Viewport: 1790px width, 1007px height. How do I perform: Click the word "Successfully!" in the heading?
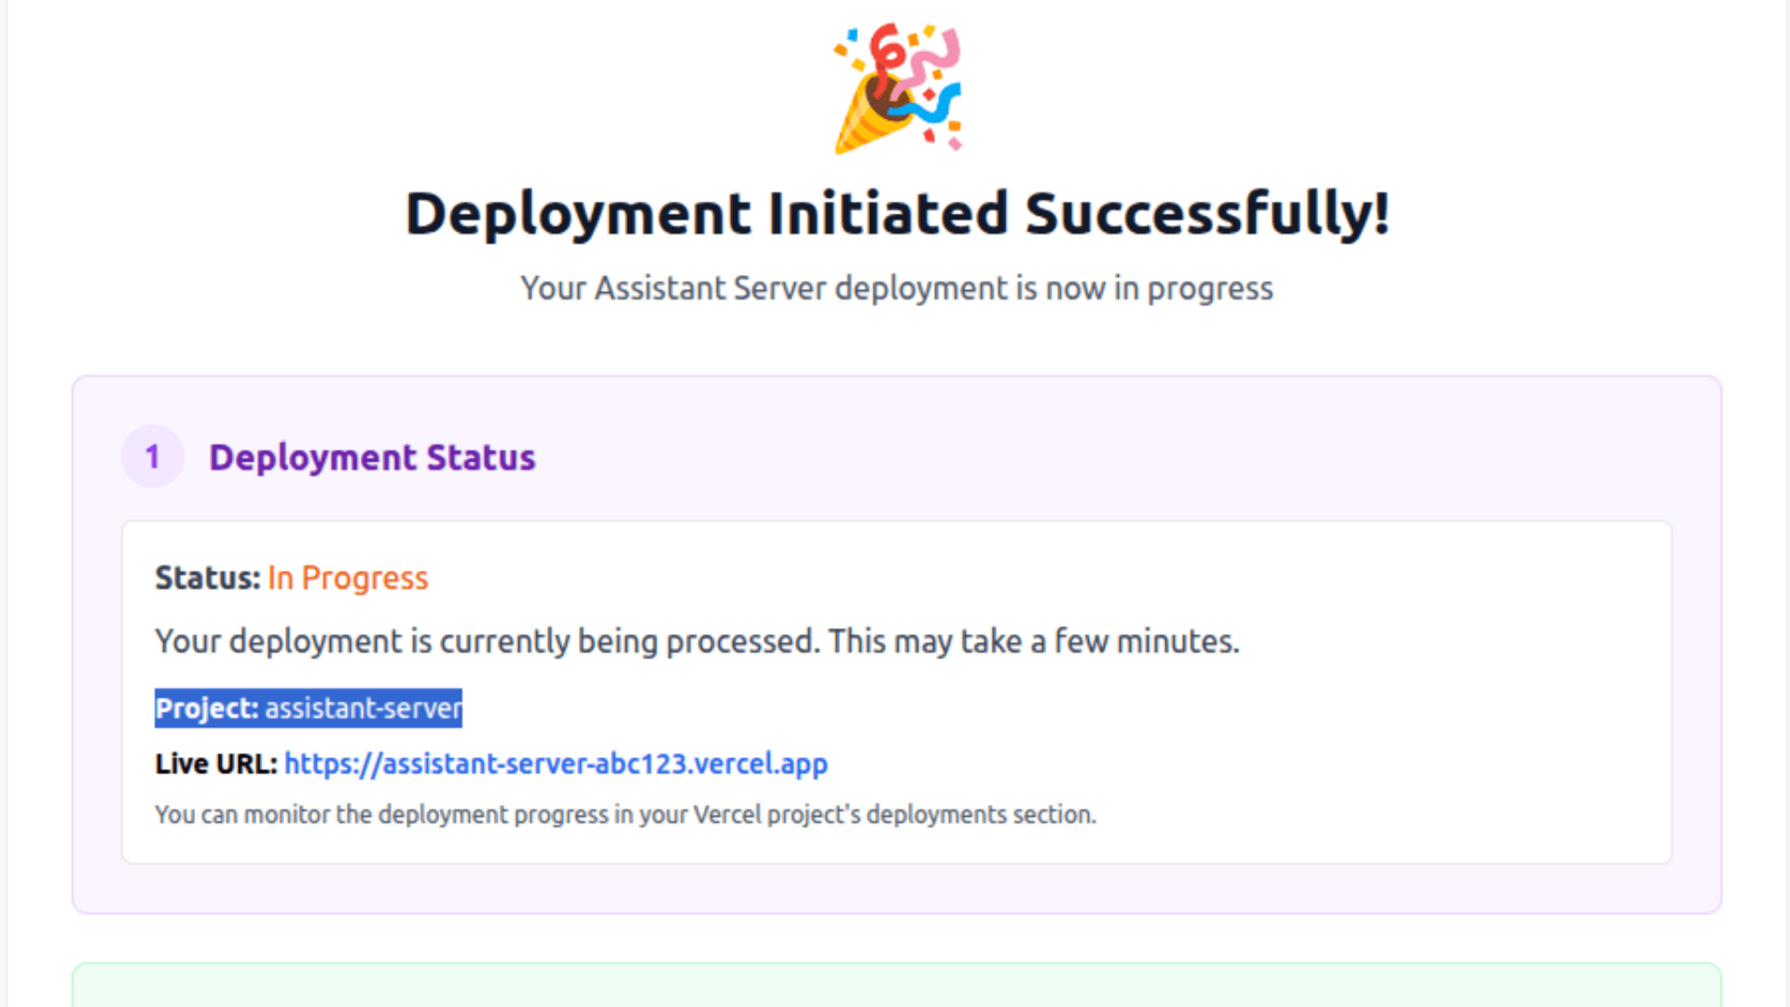(1207, 214)
